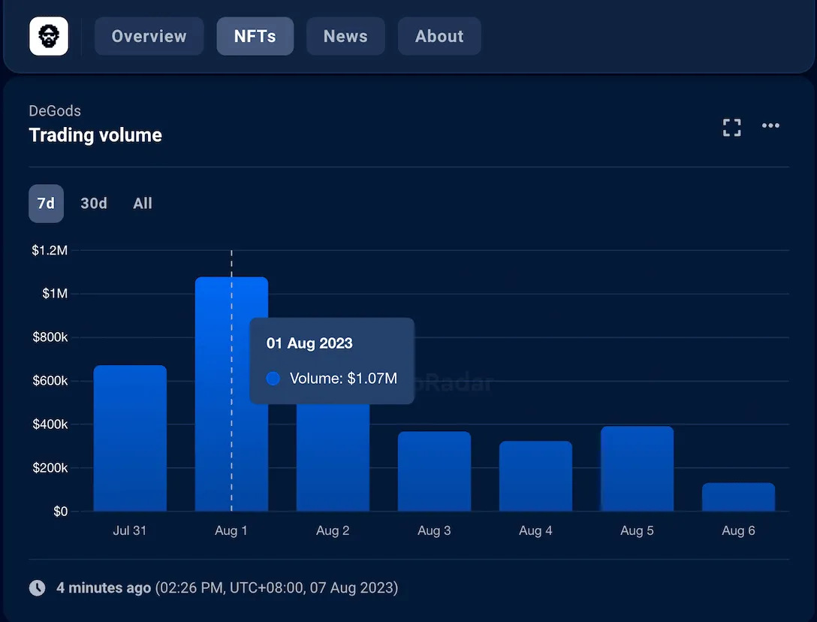The width and height of the screenshot is (817, 622).
Task: Select the NFTs tab
Action: pos(255,36)
